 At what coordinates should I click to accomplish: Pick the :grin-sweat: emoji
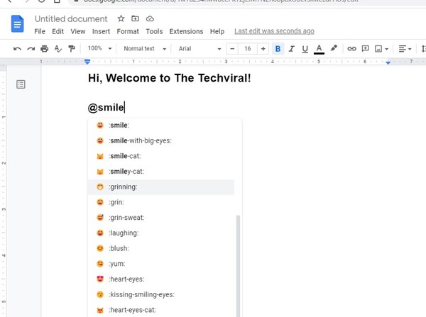[x=161, y=218]
